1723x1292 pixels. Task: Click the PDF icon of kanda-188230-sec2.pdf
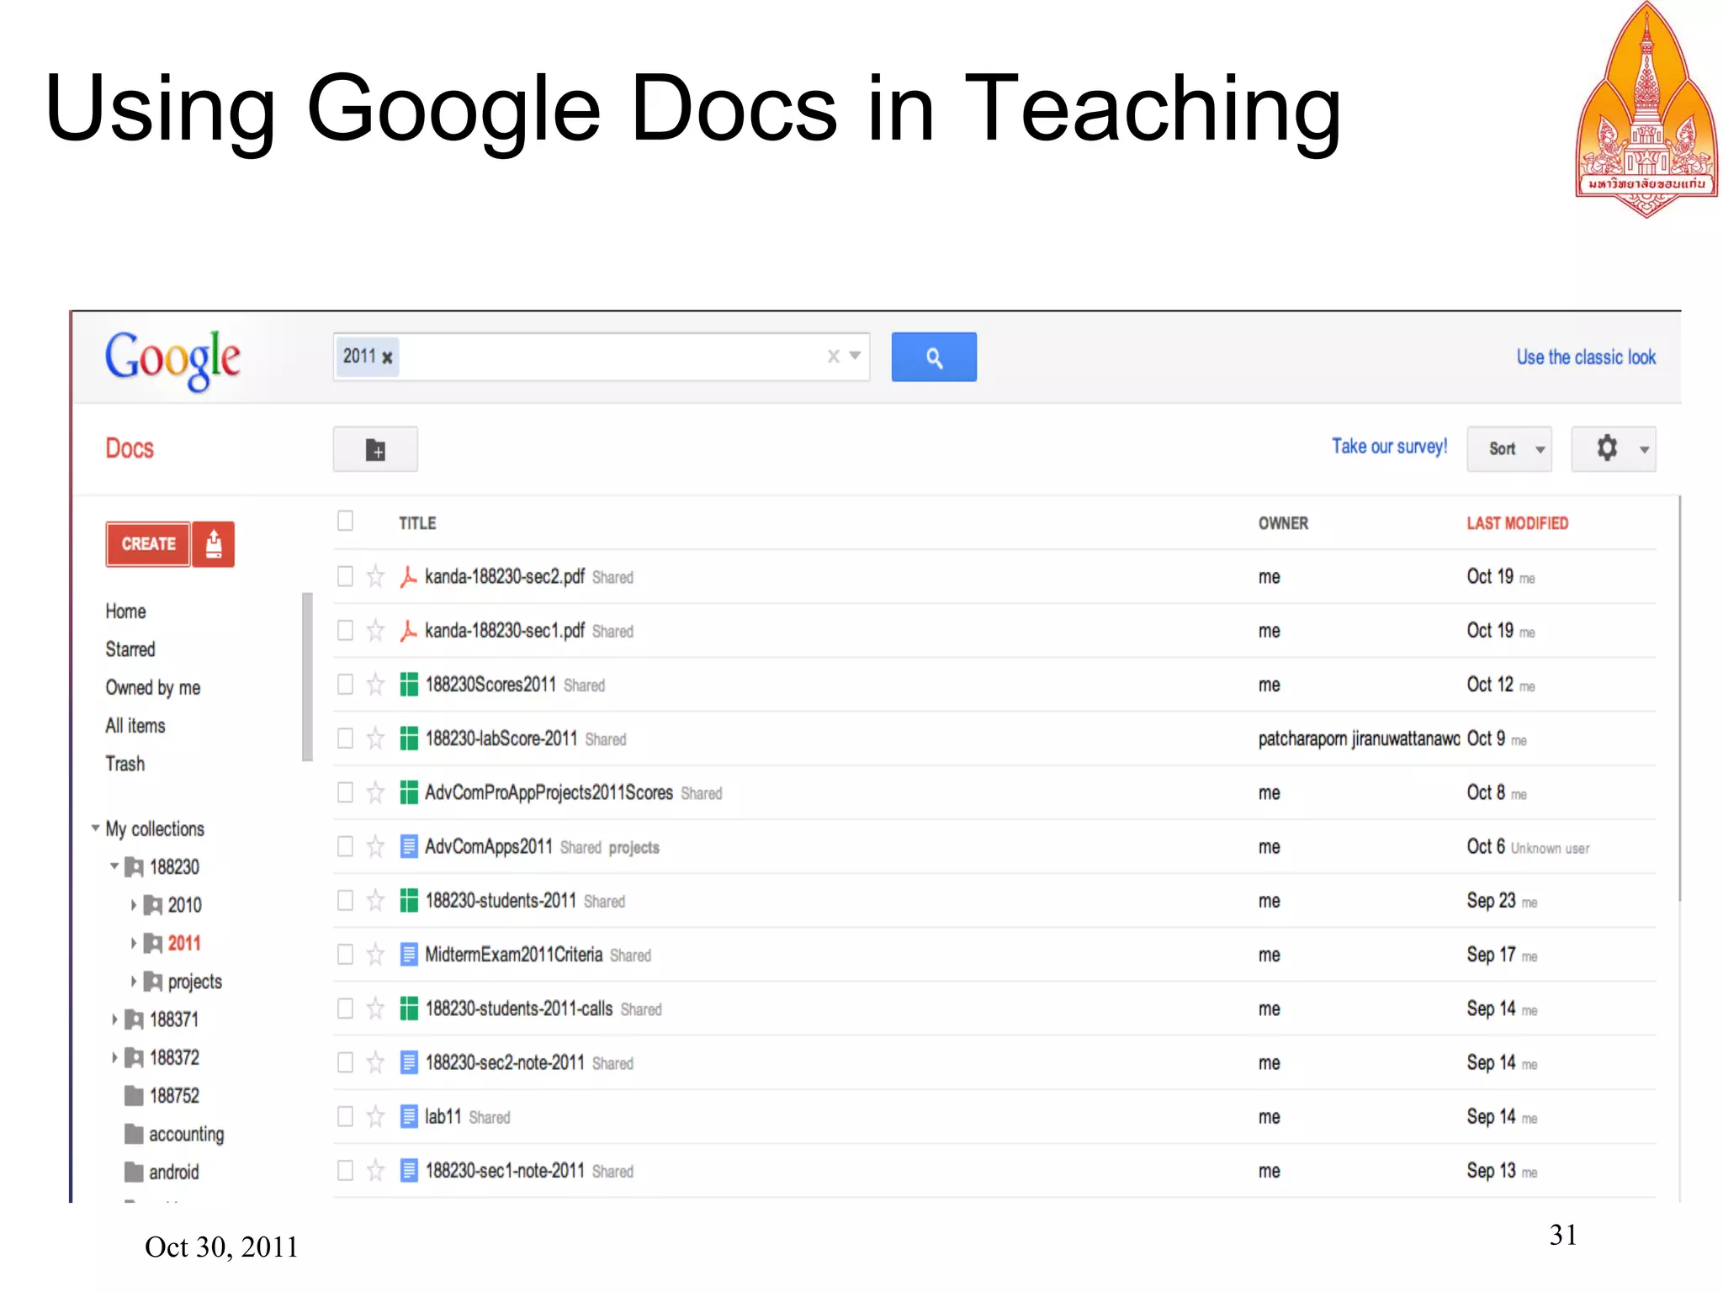(x=409, y=577)
